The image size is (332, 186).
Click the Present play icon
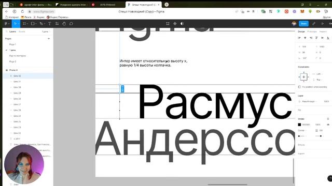tap(323, 24)
